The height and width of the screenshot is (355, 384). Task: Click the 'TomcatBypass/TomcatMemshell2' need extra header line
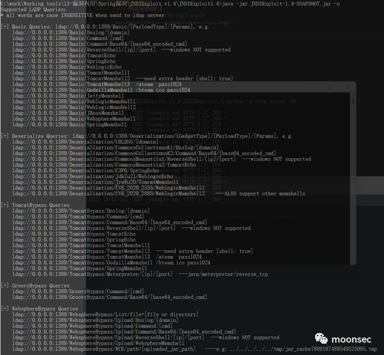133,251
